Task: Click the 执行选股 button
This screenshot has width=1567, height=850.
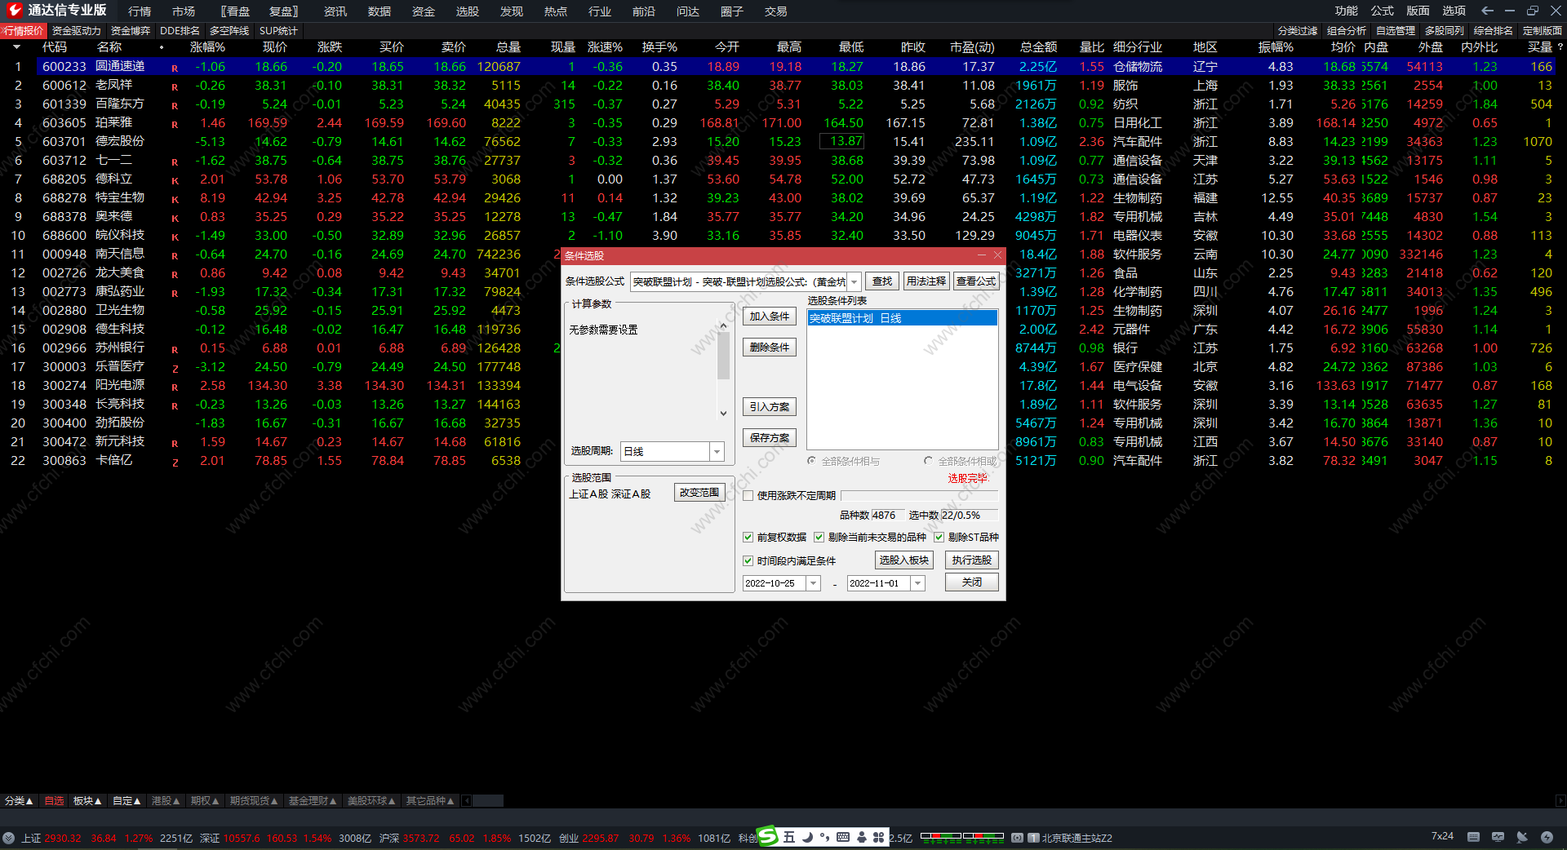Action: pyautogui.click(x=971, y=560)
